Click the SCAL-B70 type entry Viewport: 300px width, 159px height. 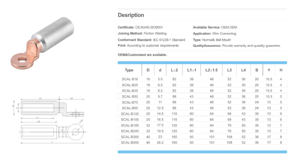[x=130, y=102]
